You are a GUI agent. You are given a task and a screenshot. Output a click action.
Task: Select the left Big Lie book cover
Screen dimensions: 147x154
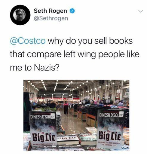(x=43, y=128)
